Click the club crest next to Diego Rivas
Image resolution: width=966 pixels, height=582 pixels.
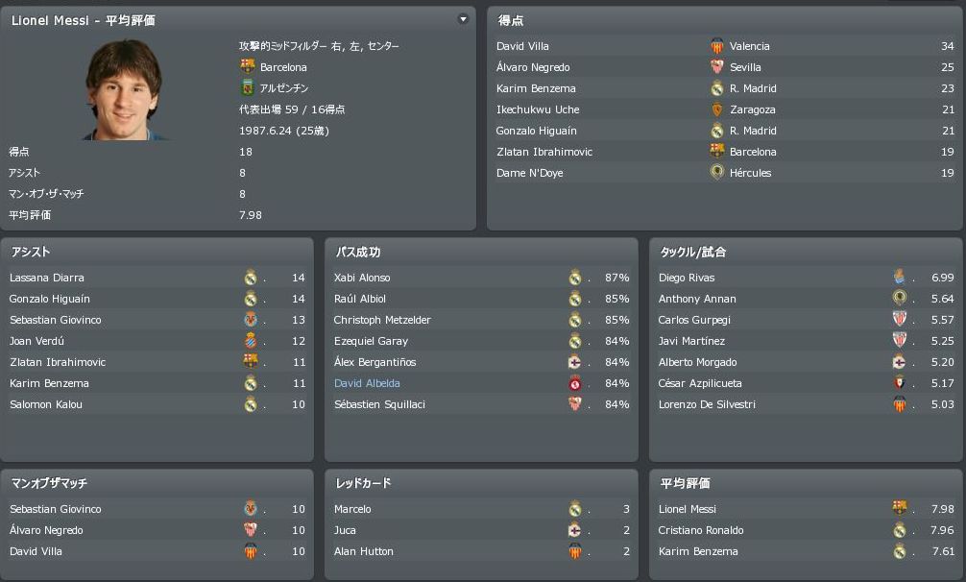tap(900, 278)
